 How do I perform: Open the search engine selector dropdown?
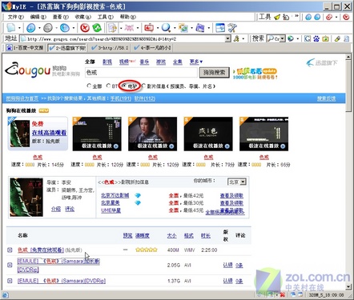tap(283, 39)
